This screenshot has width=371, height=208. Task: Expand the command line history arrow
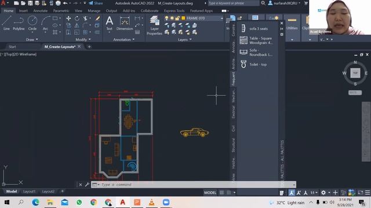[294, 184]
